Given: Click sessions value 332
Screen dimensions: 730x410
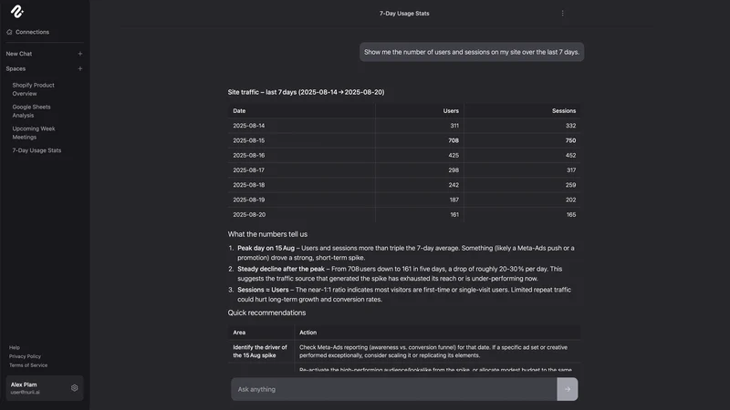Looking at the screenshot, I should point(571,126).
